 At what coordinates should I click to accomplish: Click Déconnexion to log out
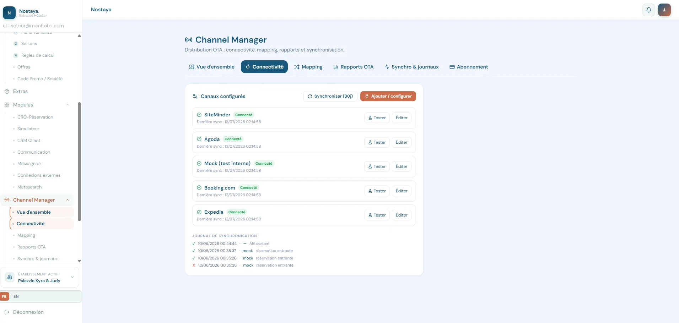click(28, 312)
